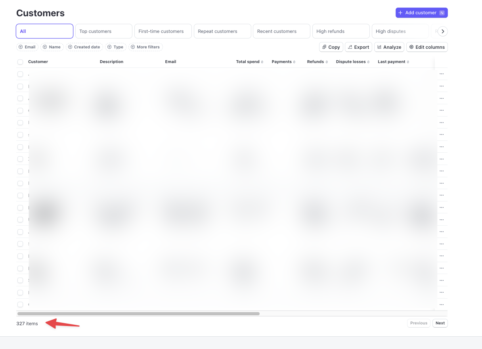Image resolution: width=482 pixels, height=349 pixels.
Task: Click the Email column header
Action: click(170, 62)
